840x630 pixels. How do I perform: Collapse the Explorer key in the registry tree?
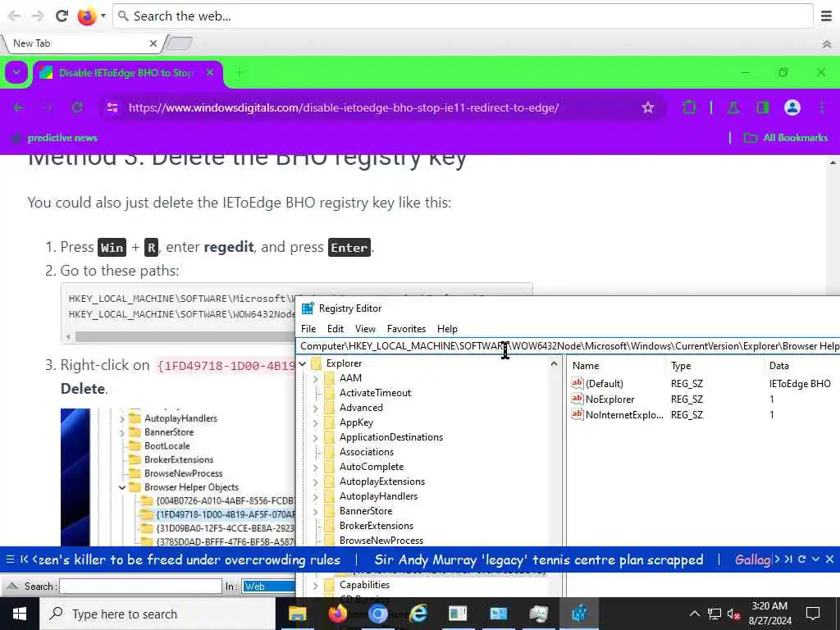click(x=303, y=363)
